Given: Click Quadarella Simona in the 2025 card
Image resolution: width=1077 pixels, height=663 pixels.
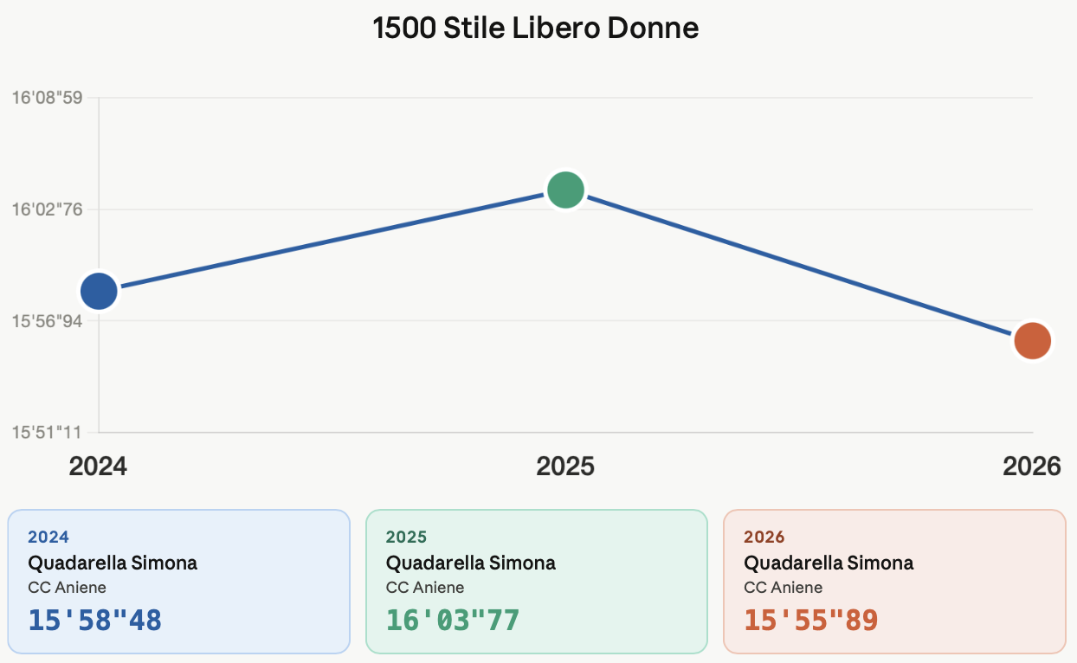Looking at the screenshot, I should point(471,563).
